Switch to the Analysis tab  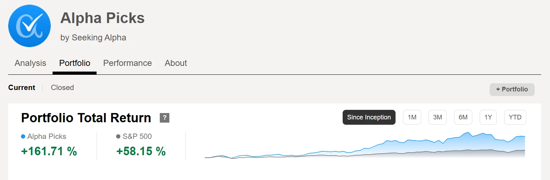point(31,63)
